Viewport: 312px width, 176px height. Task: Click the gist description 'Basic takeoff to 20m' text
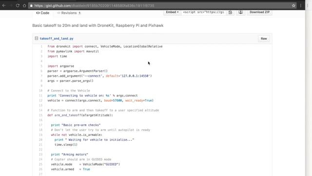[x=97, y=25]
